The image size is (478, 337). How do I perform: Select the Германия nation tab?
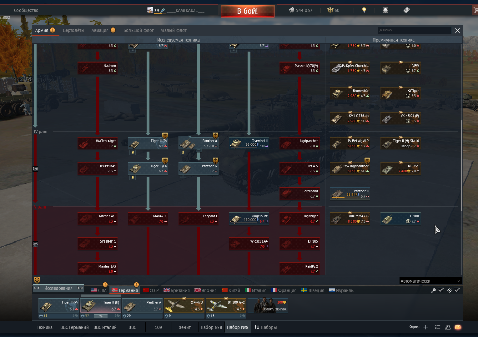(x=125, y=290)
